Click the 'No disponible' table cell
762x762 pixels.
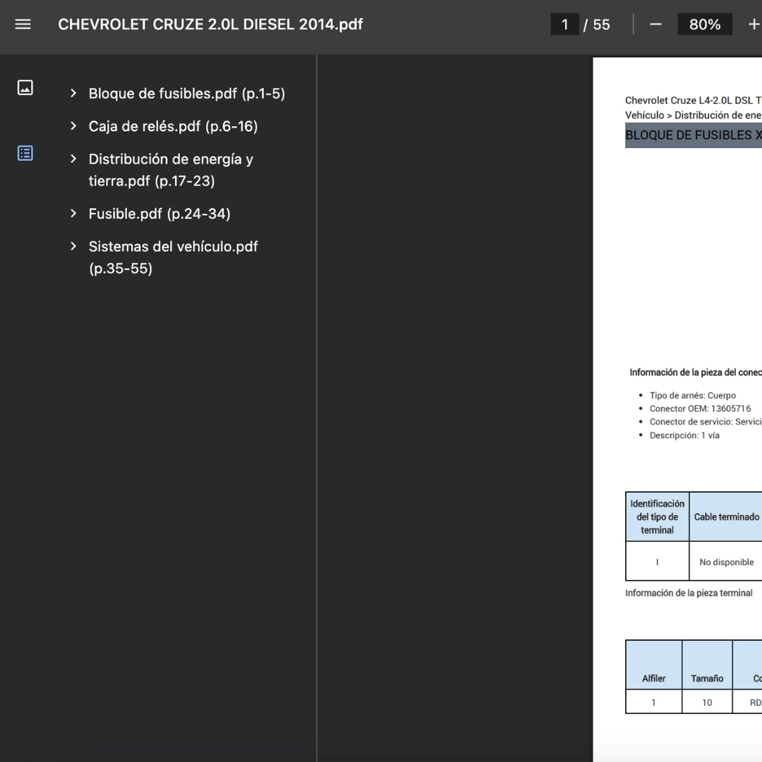coord(727,562)
